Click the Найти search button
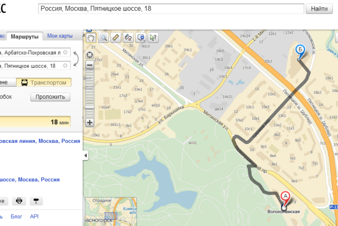 (x=319, y=9)
